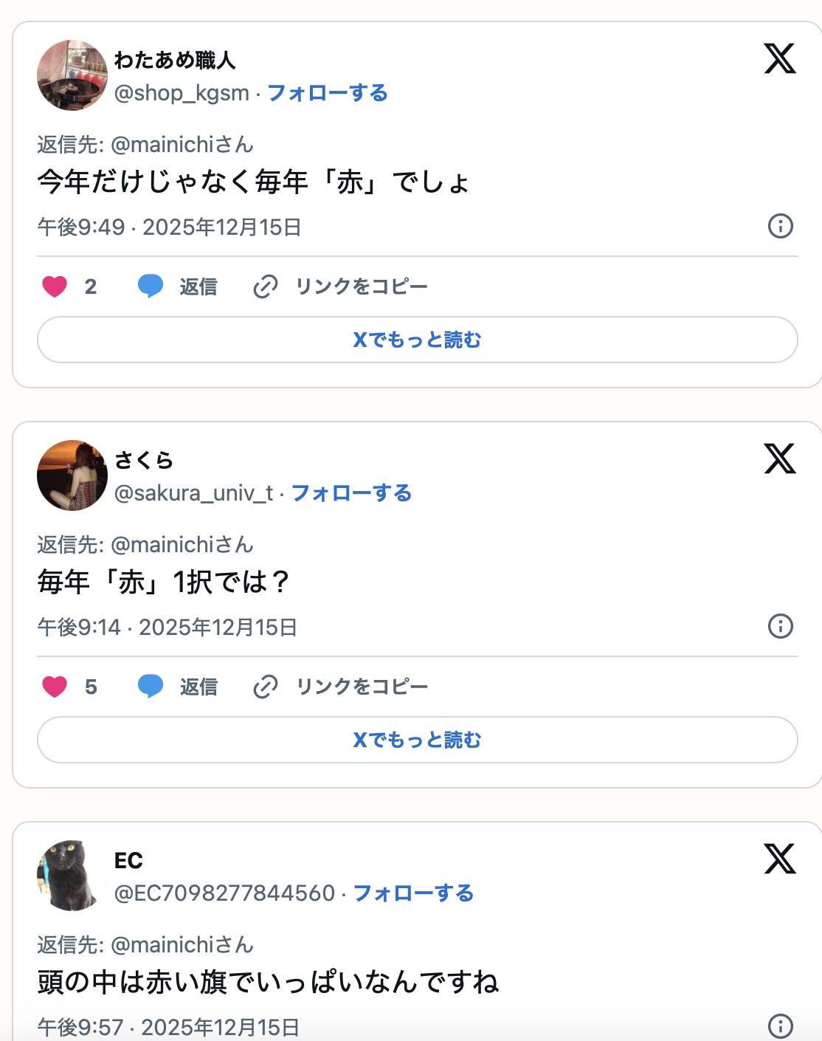Image resolution: width=822 pixels, height=1041 pixels.
Task: Open わたあめ職人 profile avatar
Action: tap(72, 75)
